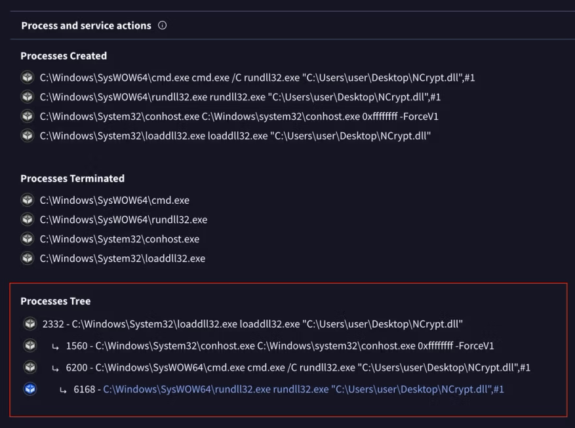This screenshot has height=428, width=575.
Task: Click the sandbox icon on process 1560 tree row
Action: pyautogui.click(x=30, y=345)
